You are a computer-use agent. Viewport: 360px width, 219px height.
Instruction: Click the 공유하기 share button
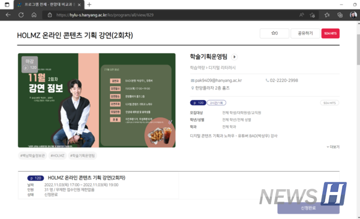tap(305, 34)
